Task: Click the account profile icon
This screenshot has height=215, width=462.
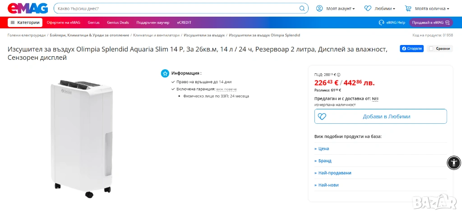Action: [x=319, y=8]
